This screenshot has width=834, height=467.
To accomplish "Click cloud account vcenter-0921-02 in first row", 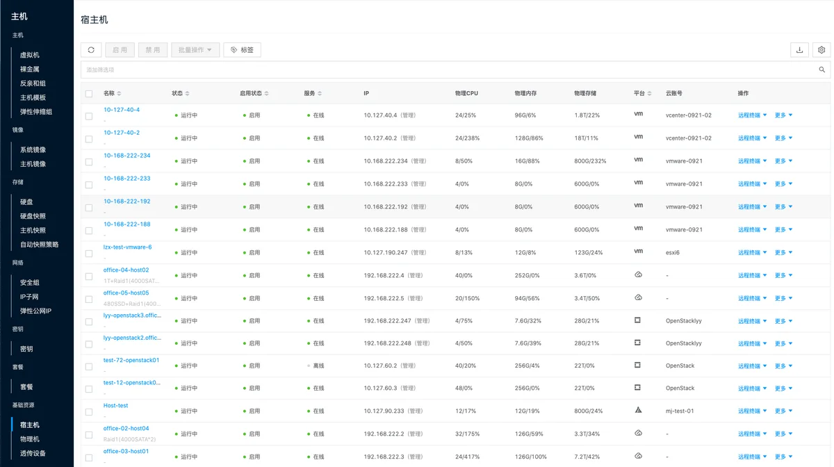I will [x=689, y=115].
